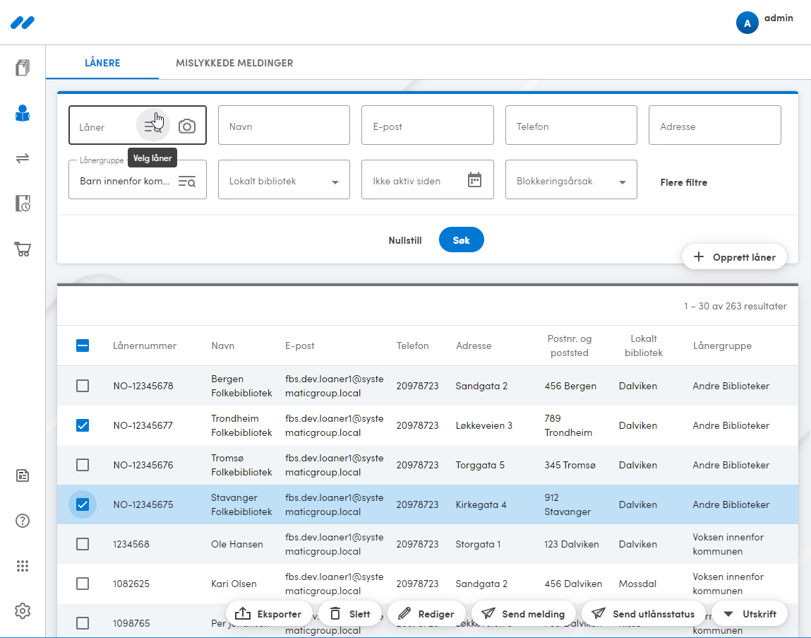Image resolution: width=811 pixels, height=638 pixels.
Task: Check the Ole Hansen row checkbox
Action: click(83, 544)
